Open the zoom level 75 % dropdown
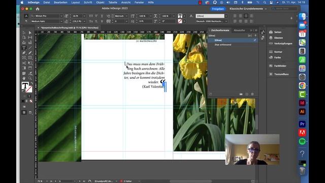The height and width of the screenshot is (183, 325). pyautogui.click(x=47, y=181)
